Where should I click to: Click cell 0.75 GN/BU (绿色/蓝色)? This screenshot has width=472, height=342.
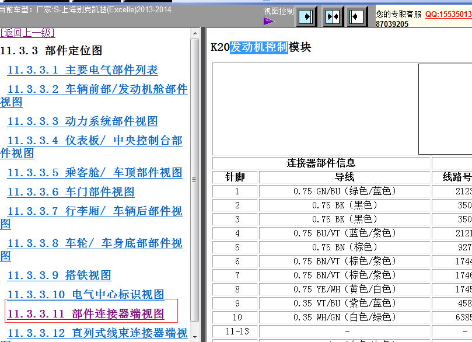[x=345, y=191]
